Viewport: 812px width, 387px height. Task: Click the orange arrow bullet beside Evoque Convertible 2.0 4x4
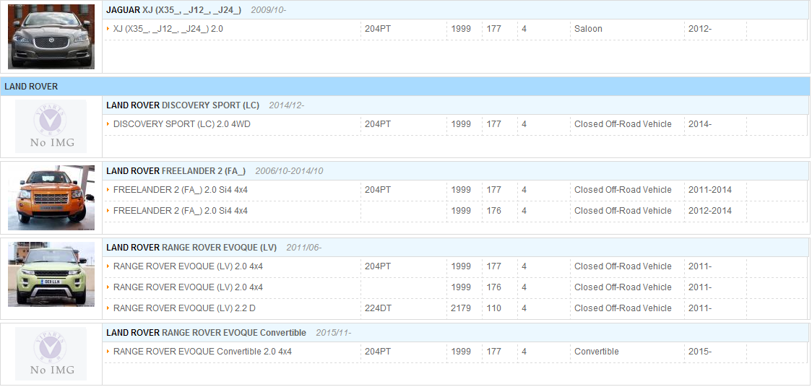(x=108, y=352)
